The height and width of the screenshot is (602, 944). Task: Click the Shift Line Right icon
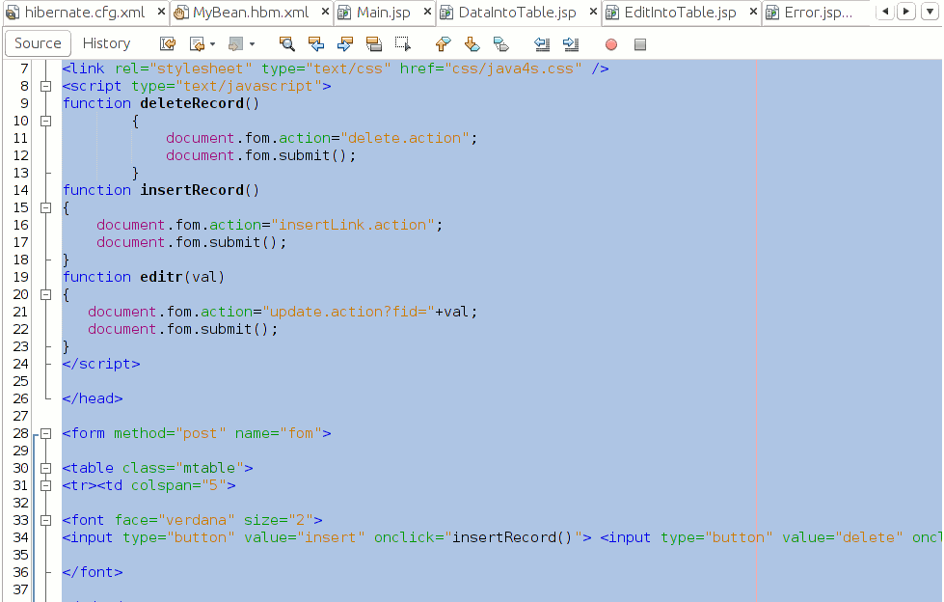click(x=571, y=43)
